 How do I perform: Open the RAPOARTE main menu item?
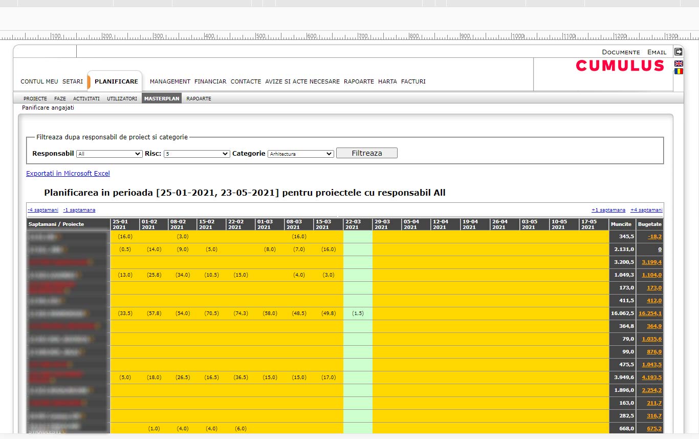point(359,81)
